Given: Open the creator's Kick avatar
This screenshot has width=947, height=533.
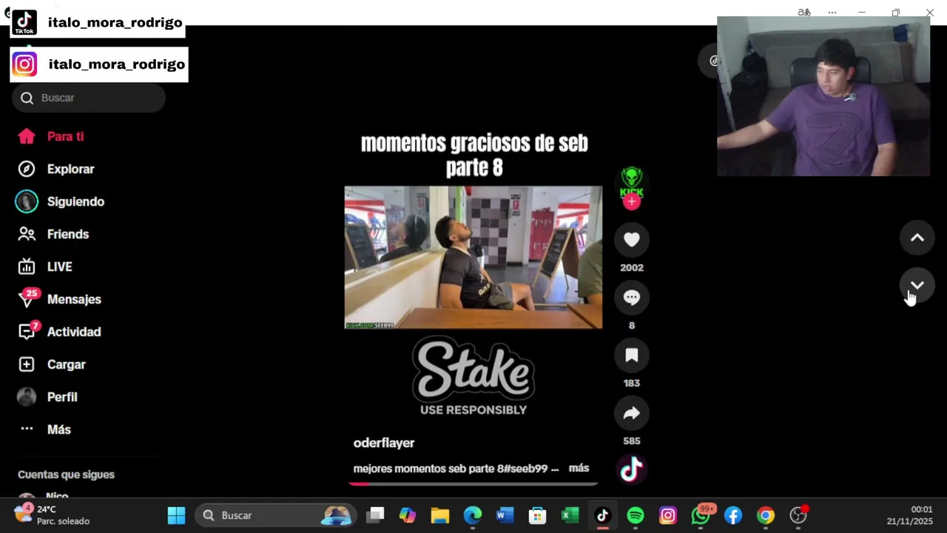Looking at the screenshot, I should point(632,181).
